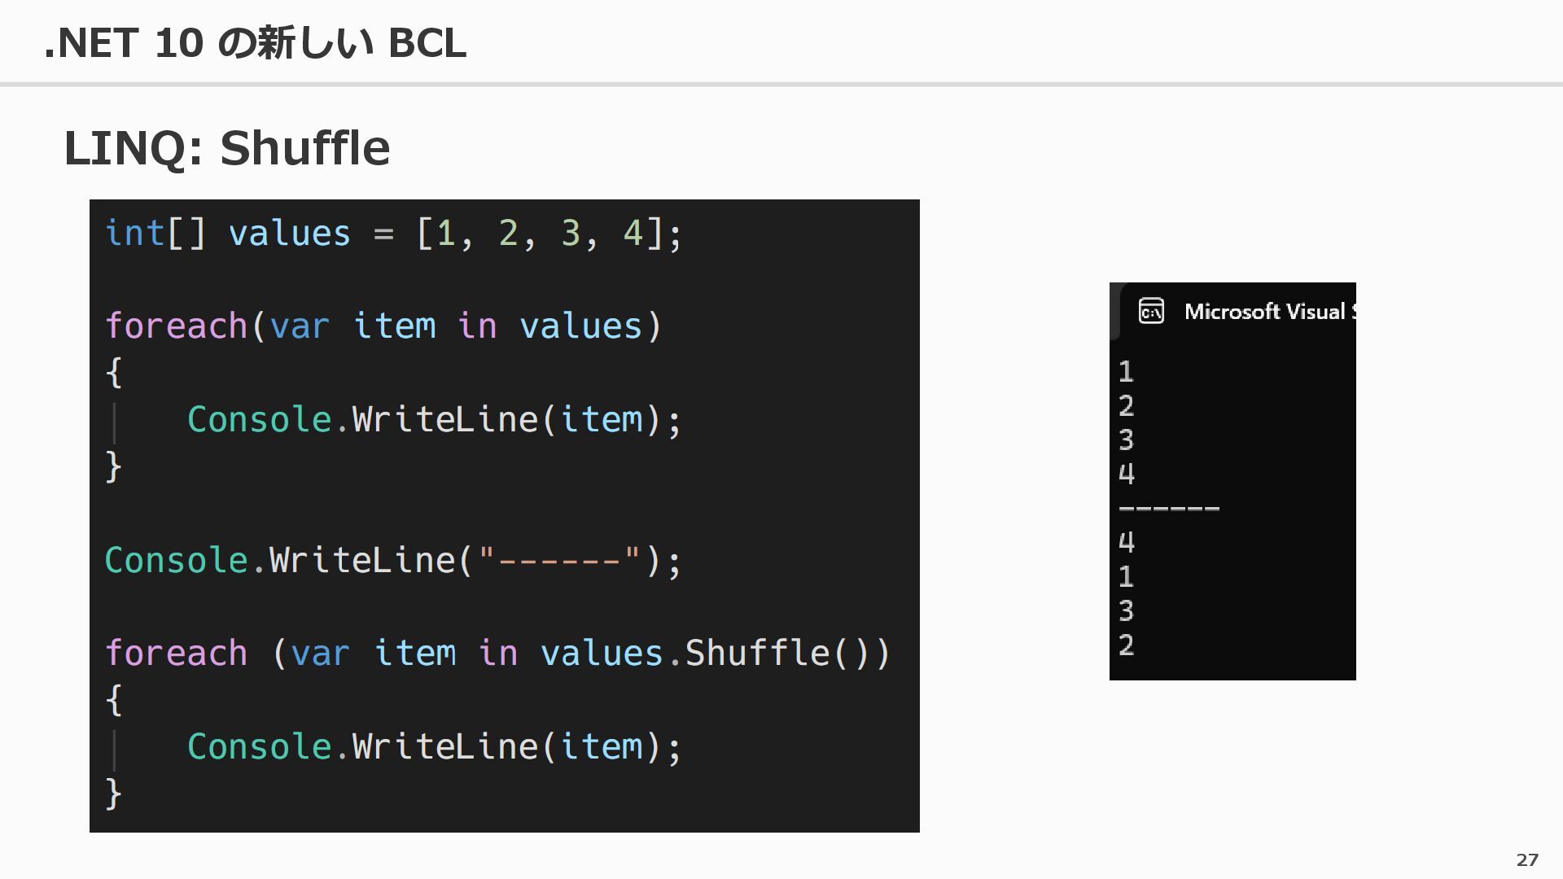
Task: Click the dashed separator in console output
Action: [1169, 509]
